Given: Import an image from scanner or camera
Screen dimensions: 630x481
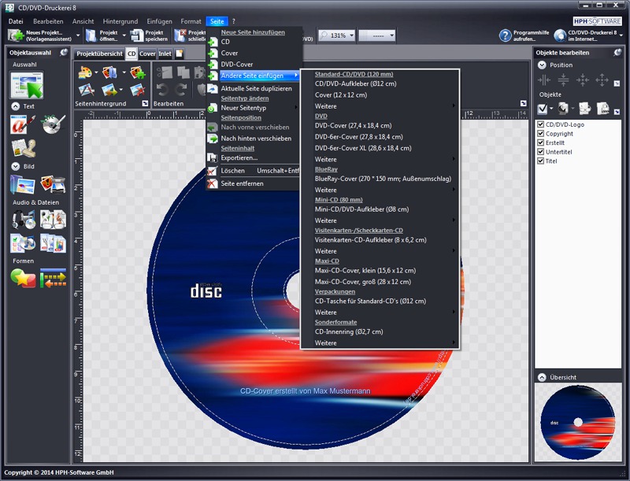Looking at the screenshot, I should click(53, 185).
